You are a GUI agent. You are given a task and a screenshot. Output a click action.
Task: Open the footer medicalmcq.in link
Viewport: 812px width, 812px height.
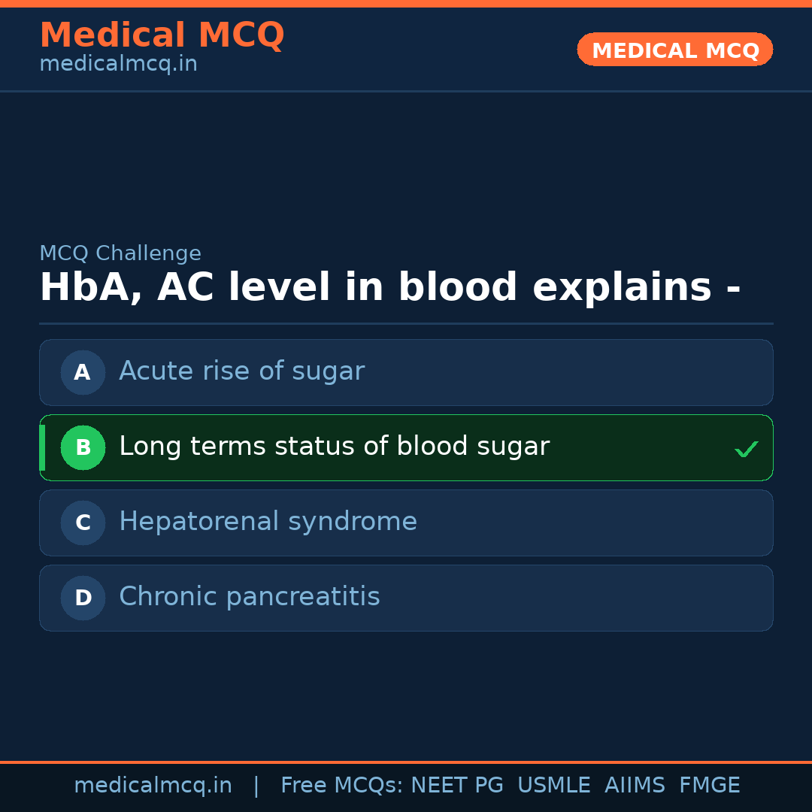coord(153,786)
